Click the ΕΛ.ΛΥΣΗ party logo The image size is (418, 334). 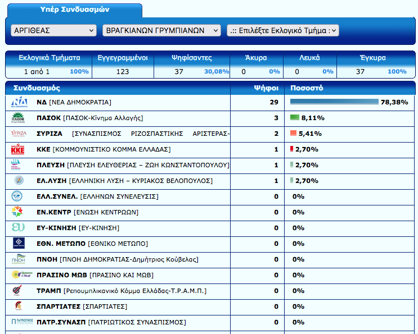(x=19, y=181)
